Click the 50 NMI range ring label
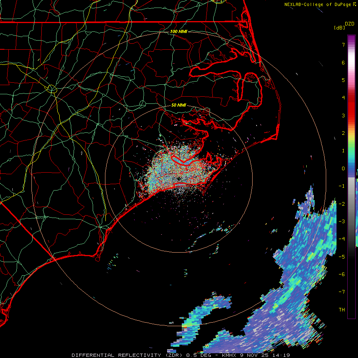The width and height of the screenshot is (358, 358). 179,105
